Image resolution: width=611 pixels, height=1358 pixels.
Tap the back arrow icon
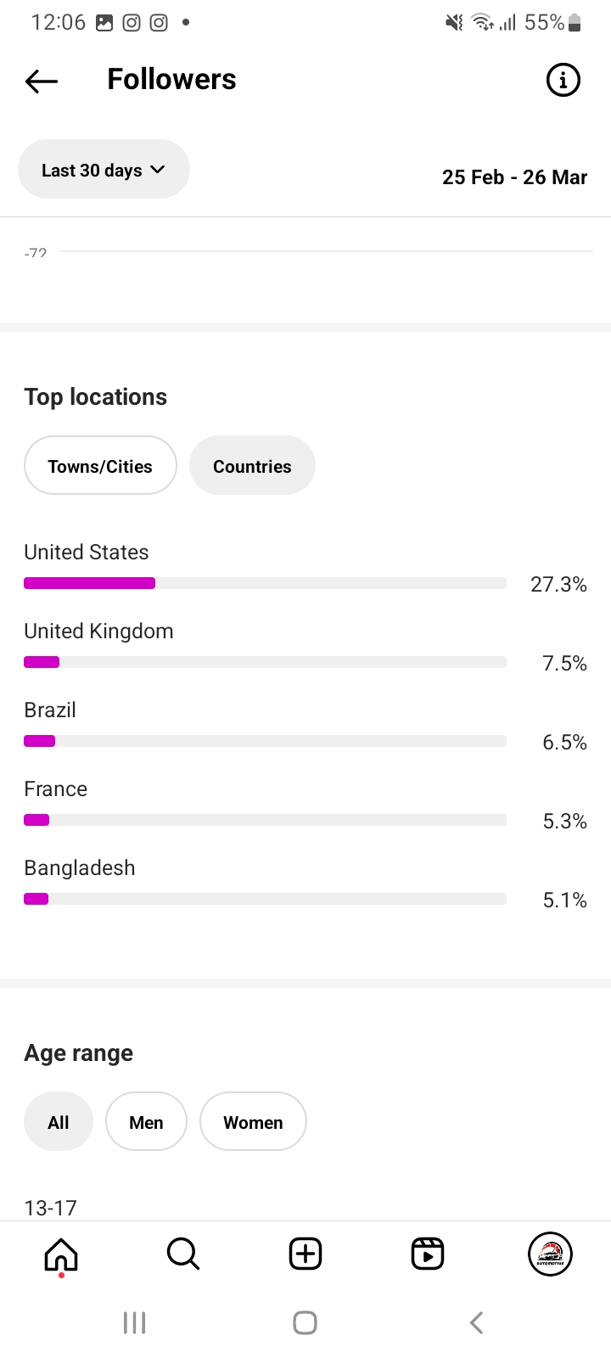tap(42, 81)
